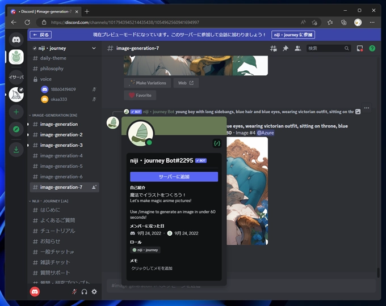Open new browser tab with plus
The image size is (386, 306).
(x=87, y=11)
